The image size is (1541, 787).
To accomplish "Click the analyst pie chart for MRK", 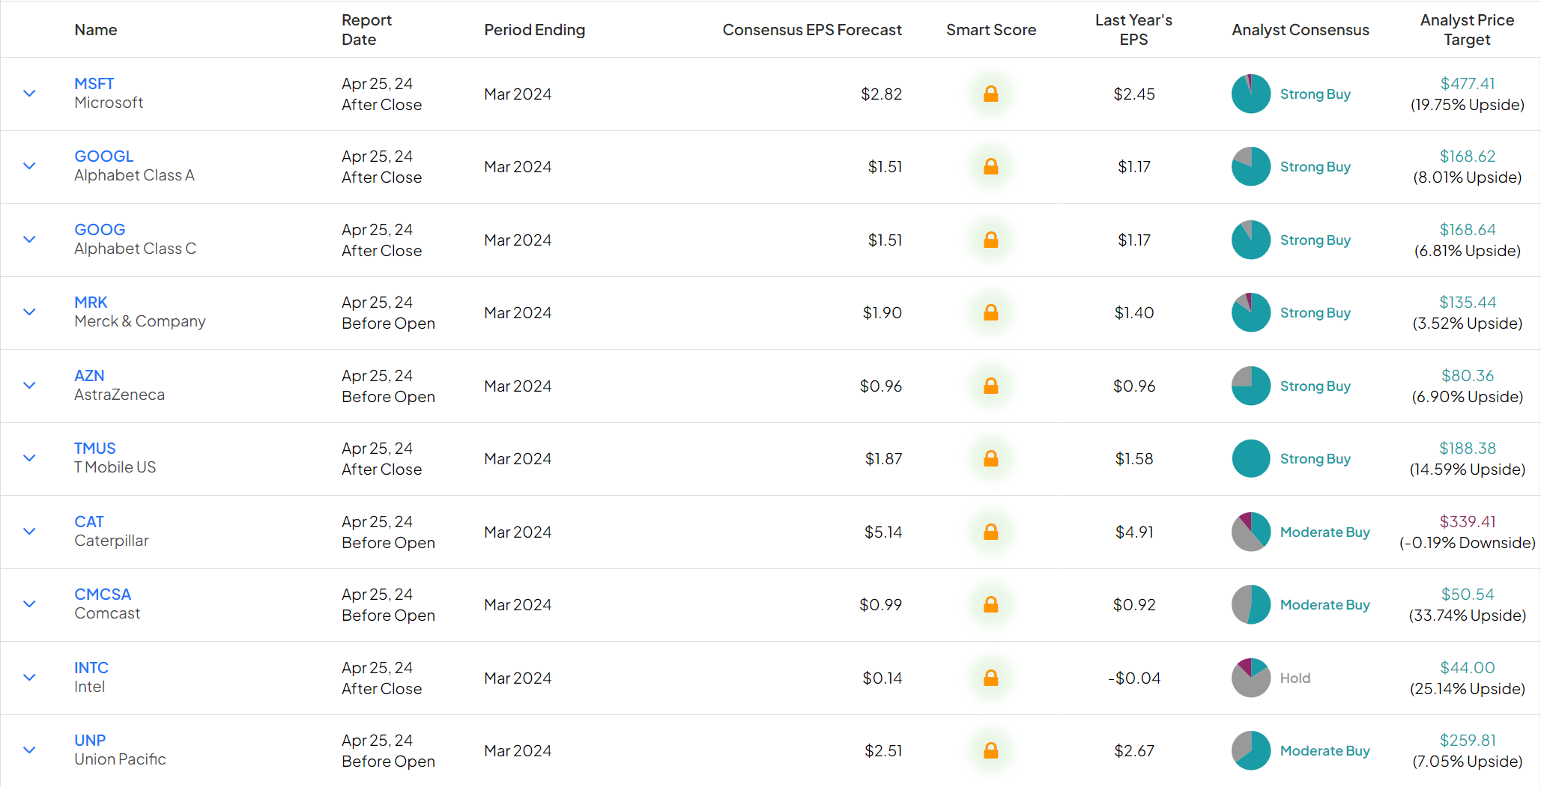I will [x=1251, y=312].
